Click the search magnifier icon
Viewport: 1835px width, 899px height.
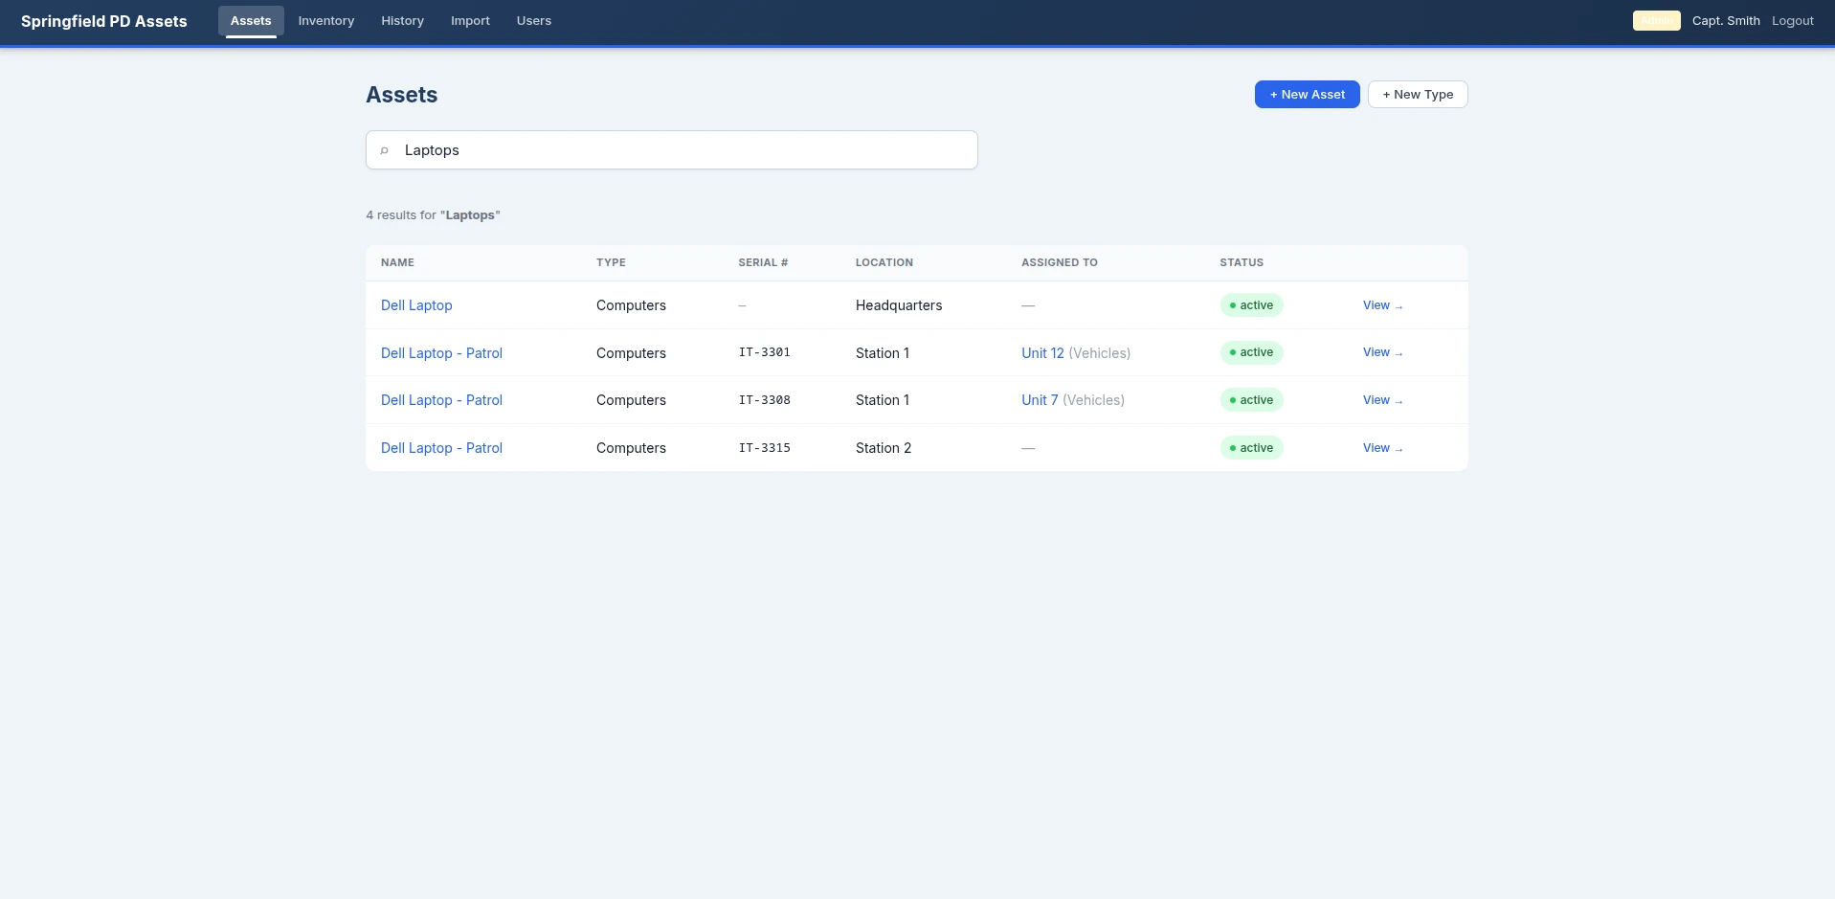point(384,150)
